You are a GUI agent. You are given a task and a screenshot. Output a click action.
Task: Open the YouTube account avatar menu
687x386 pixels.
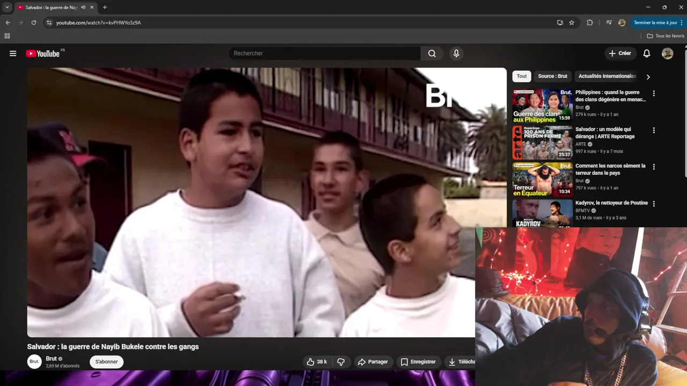(668, 54)
